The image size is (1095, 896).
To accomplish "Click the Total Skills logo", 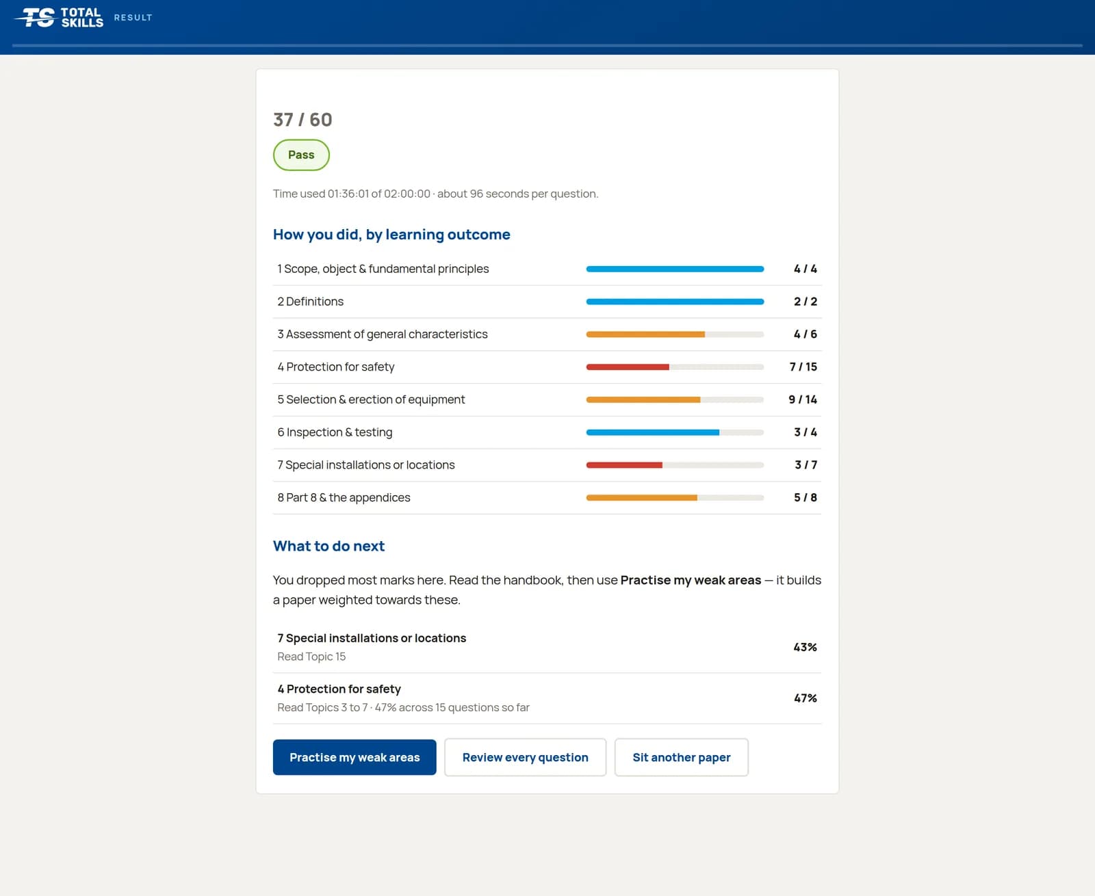I will (x=60, y=17).
